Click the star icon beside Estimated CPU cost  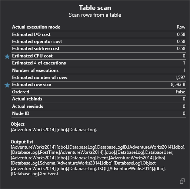pos(7,56)
